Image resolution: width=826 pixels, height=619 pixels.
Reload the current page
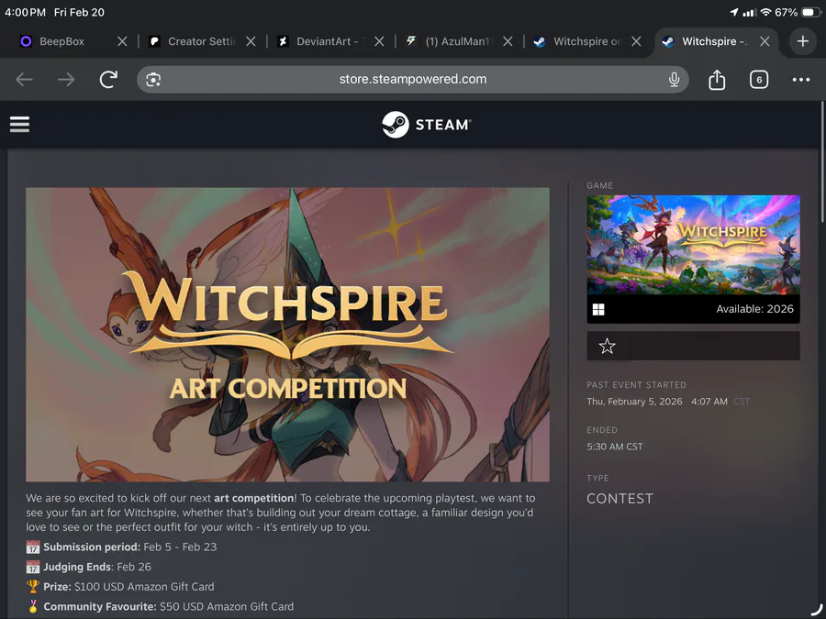pyautogui.click(x=108, y=80)
